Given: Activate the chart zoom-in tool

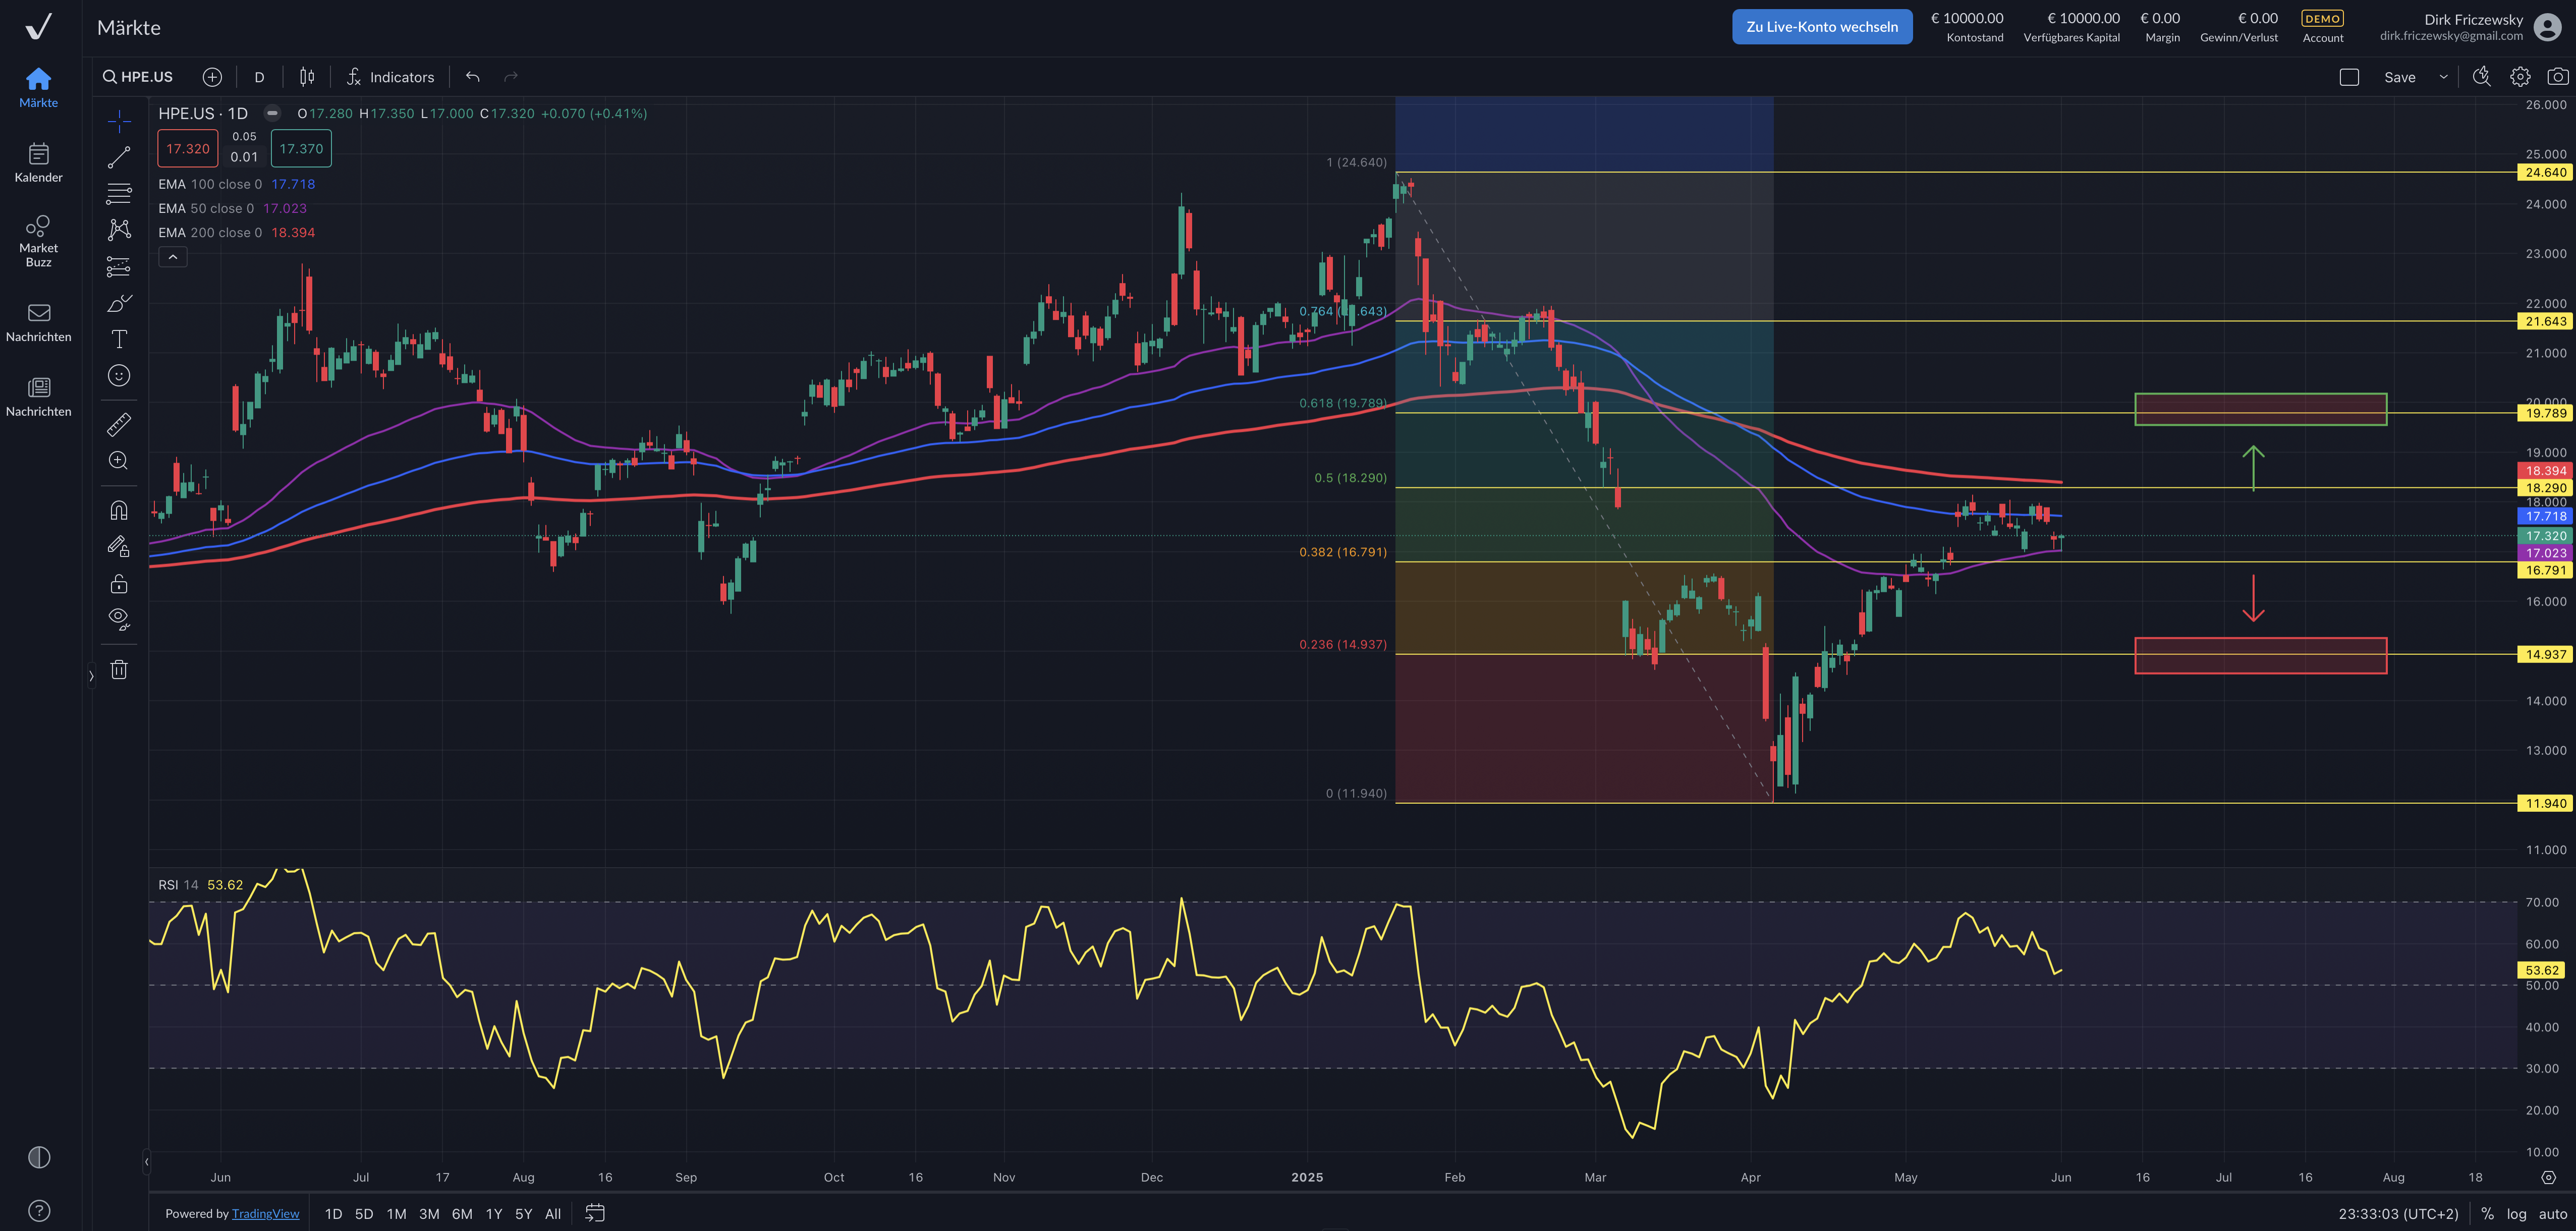Looking at the screenshot, I should (x=119, y=461).
